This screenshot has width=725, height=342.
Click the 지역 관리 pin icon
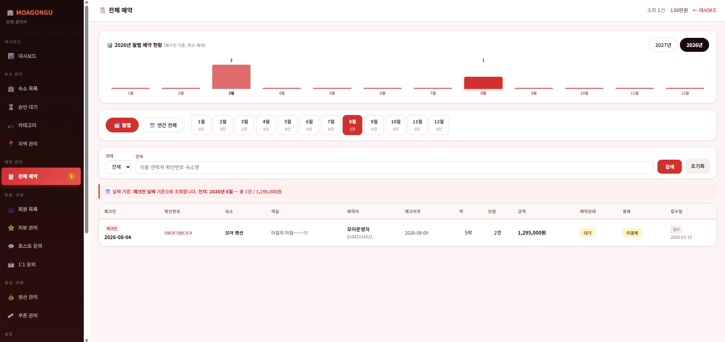coord(11,144)
